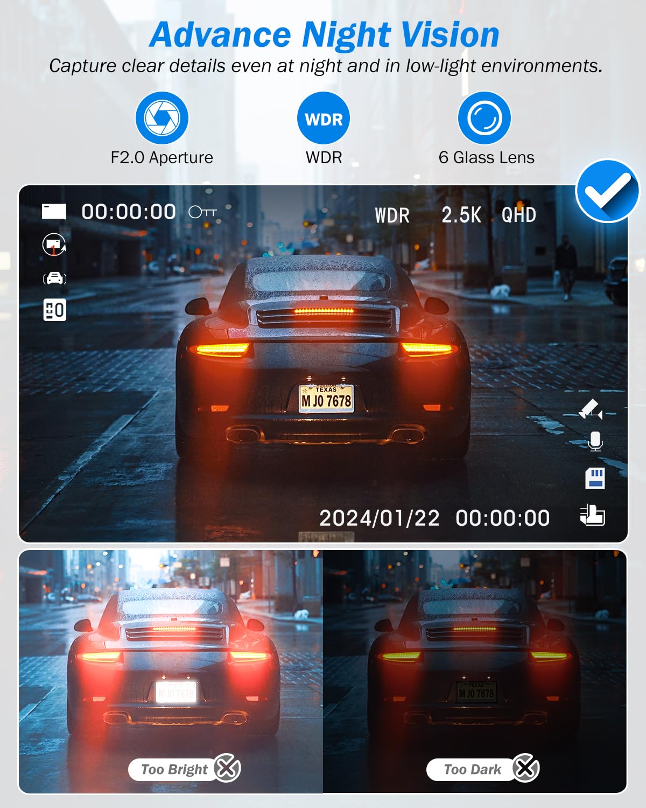Image resolution: width=646 pixels, height=808 pixels.
Task: Click the blue WDR circle icon
Action: click(x=324, y=118)
